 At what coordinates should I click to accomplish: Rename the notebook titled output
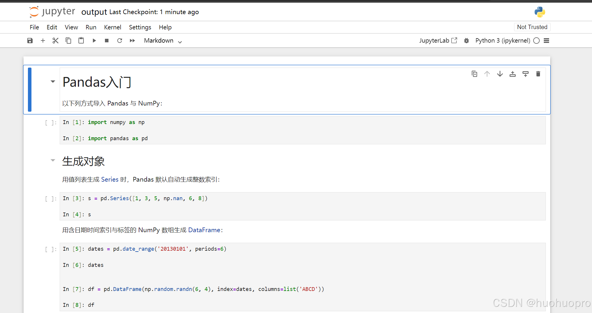[x=94, y=12]
